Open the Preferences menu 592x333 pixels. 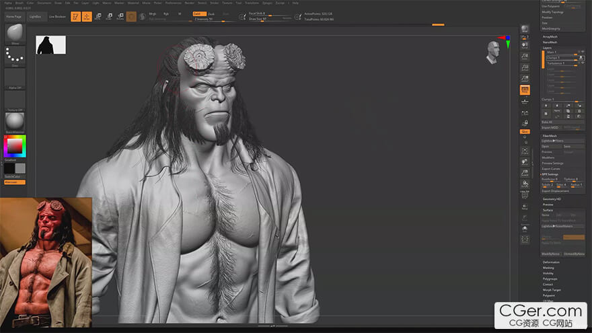point(174,3)
